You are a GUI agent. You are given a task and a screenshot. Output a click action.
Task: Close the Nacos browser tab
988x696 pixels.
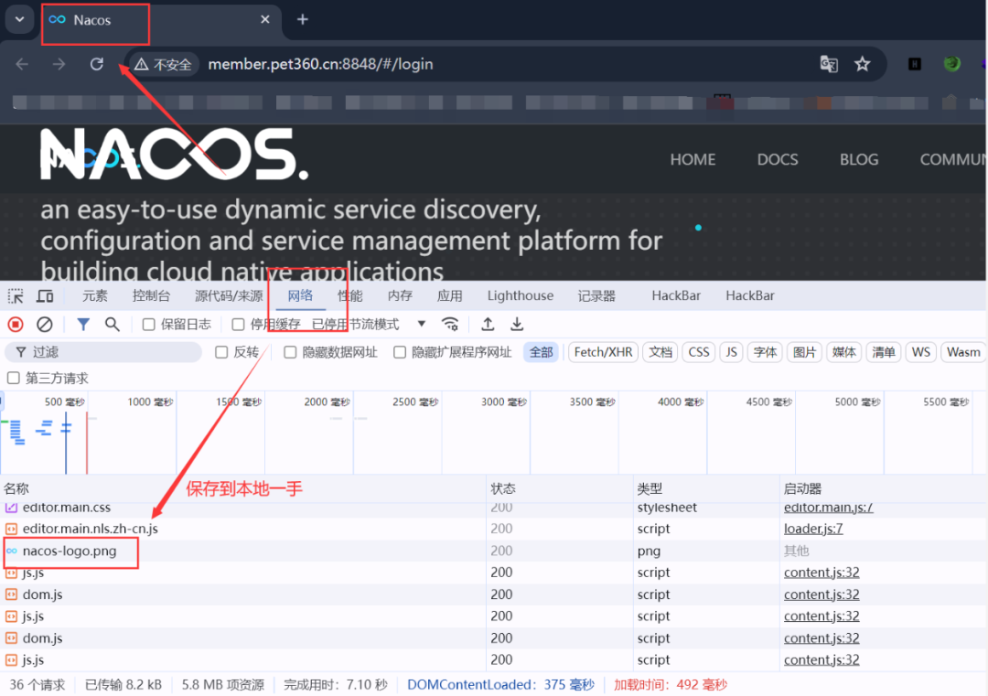(265, 19)
